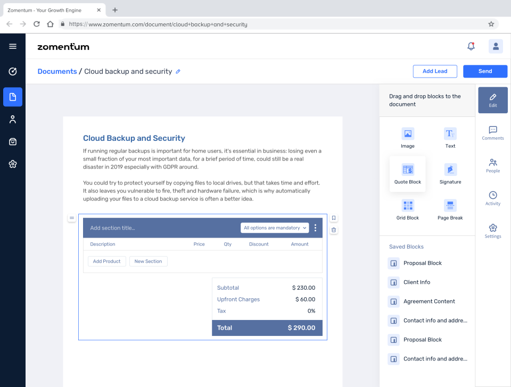Image resolution: width=511 pixels, height=387 pixels.
Task: Click the pencil icon to rename document
Action: pos(178,71)
